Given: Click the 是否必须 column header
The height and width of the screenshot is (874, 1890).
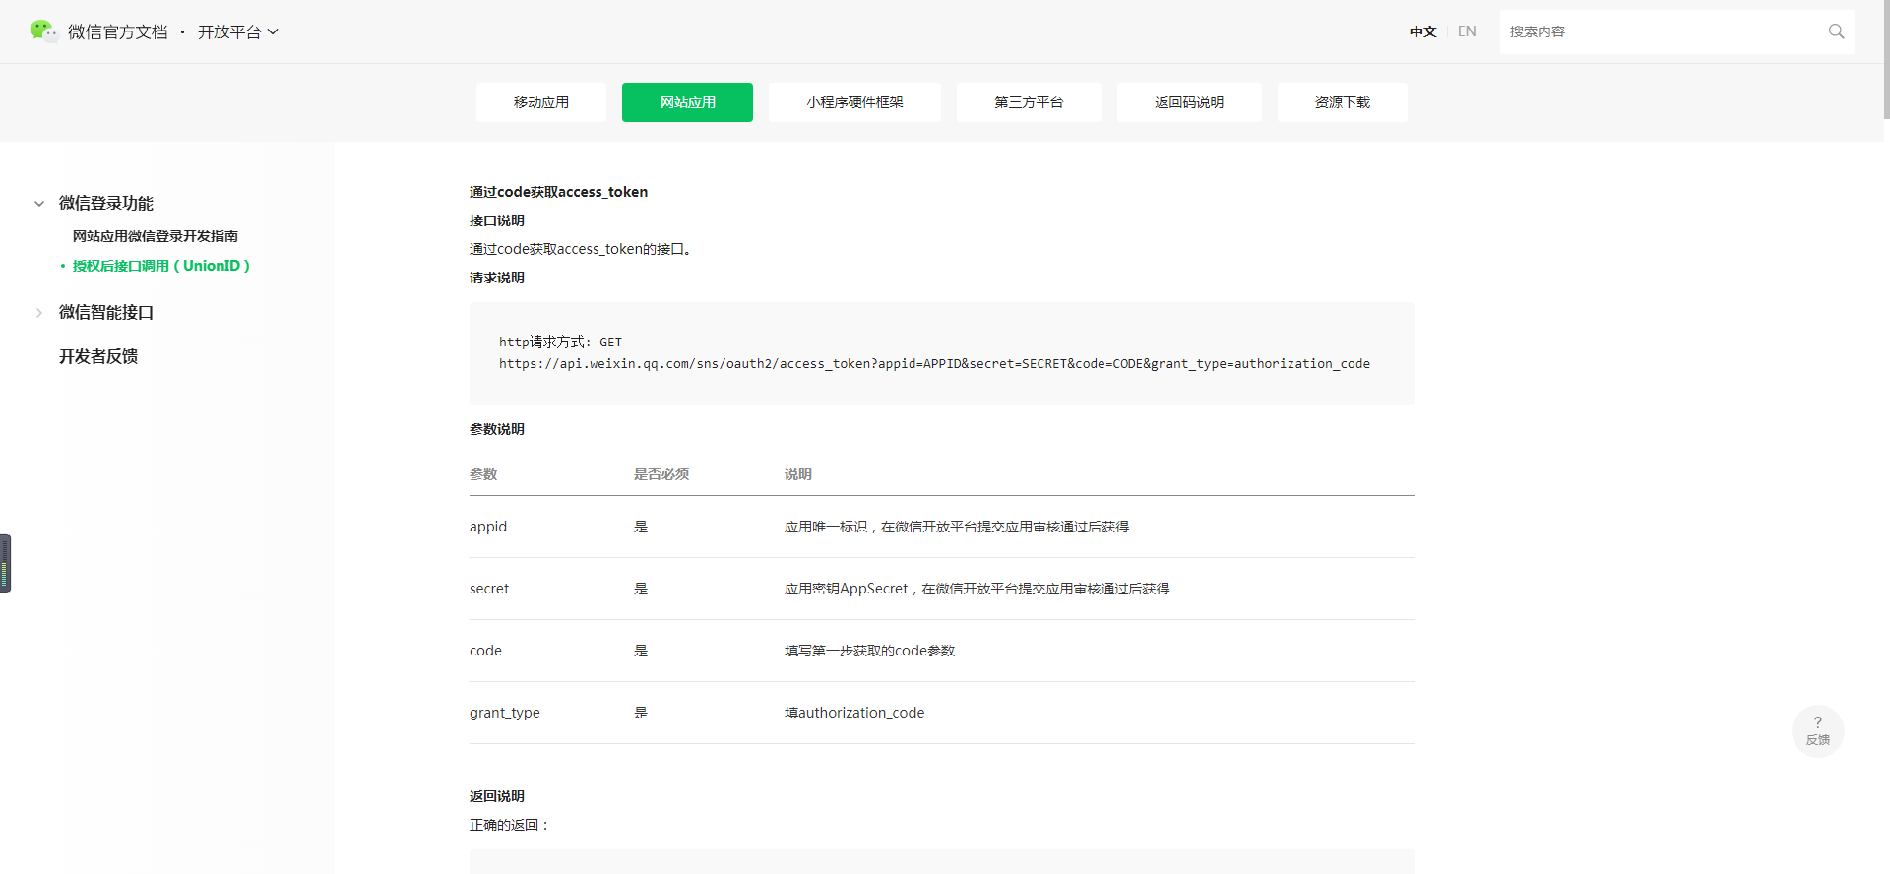Looking at the screenshot, I should 661,474.
